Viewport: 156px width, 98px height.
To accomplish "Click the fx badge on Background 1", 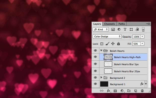I will pyautogui.click(x=142, y=84).
